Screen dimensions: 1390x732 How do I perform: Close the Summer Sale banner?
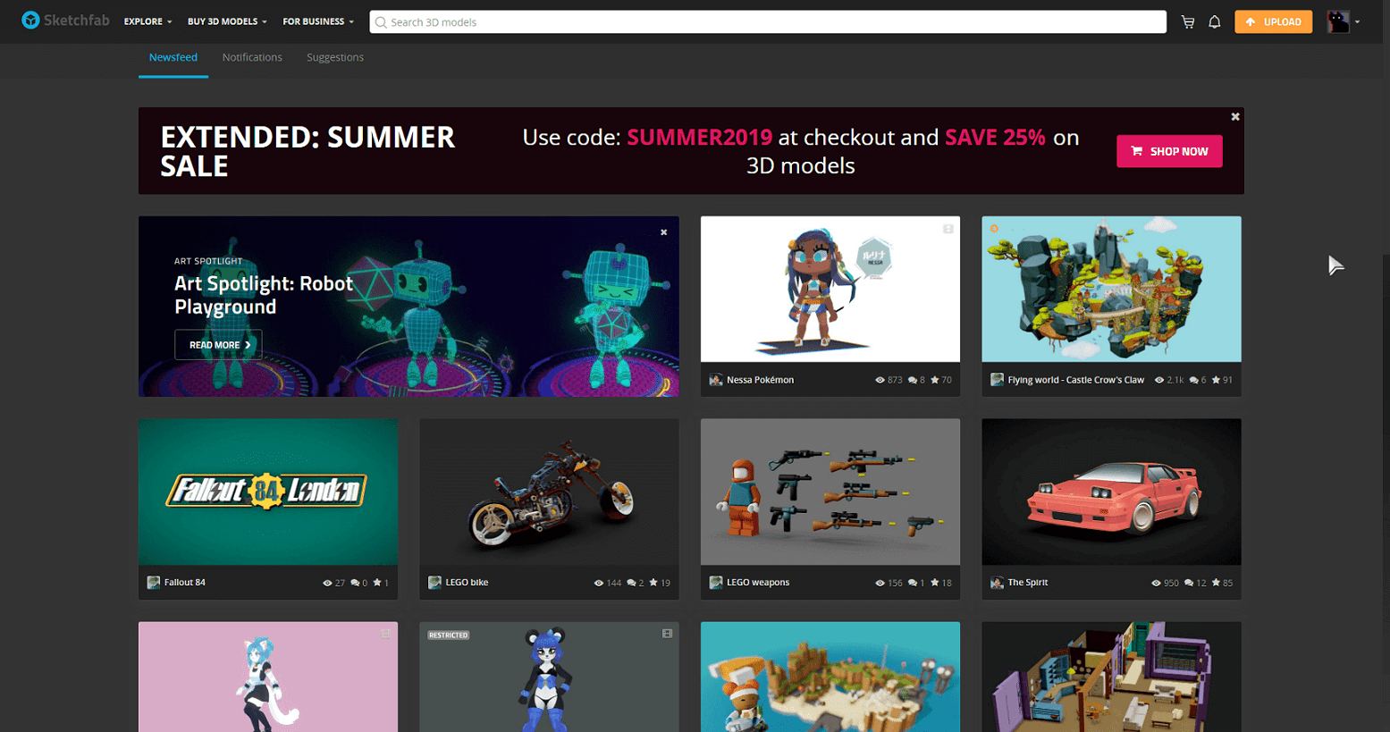tap(1235, 117)
